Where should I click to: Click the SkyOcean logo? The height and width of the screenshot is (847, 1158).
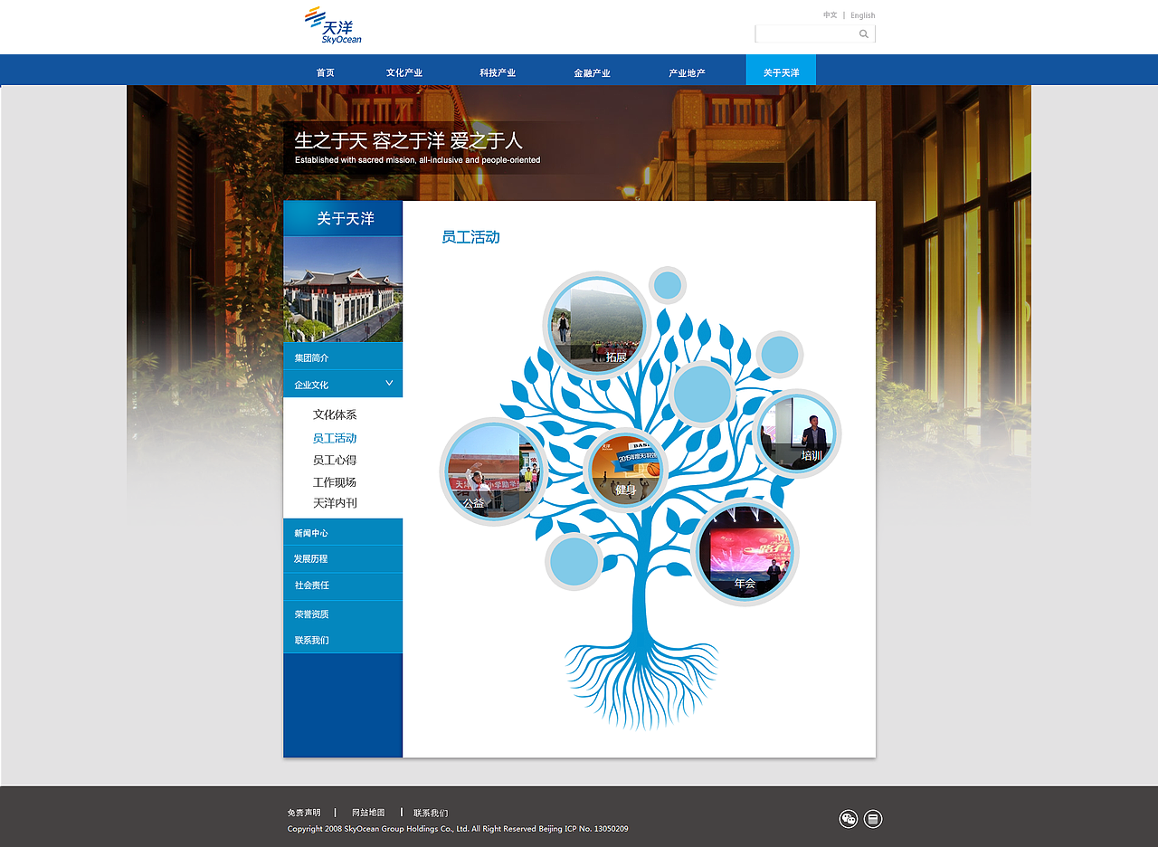pyautogui.click(x=333, y=25)
